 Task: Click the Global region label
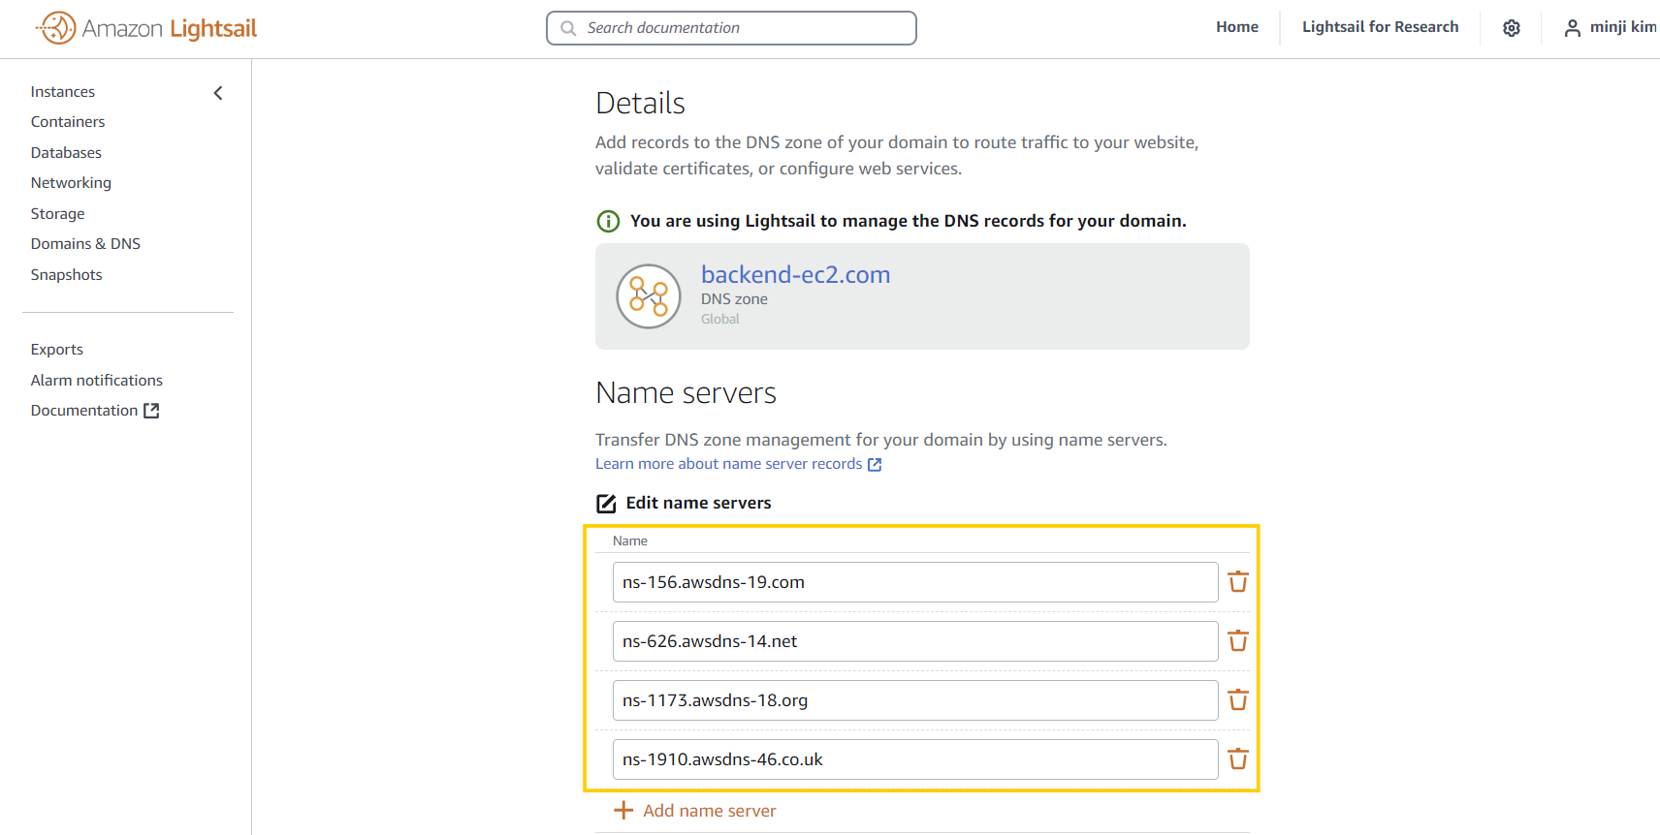coord(720,320)
